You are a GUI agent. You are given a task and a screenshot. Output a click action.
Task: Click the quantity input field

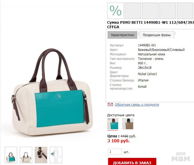click(115, 152)
